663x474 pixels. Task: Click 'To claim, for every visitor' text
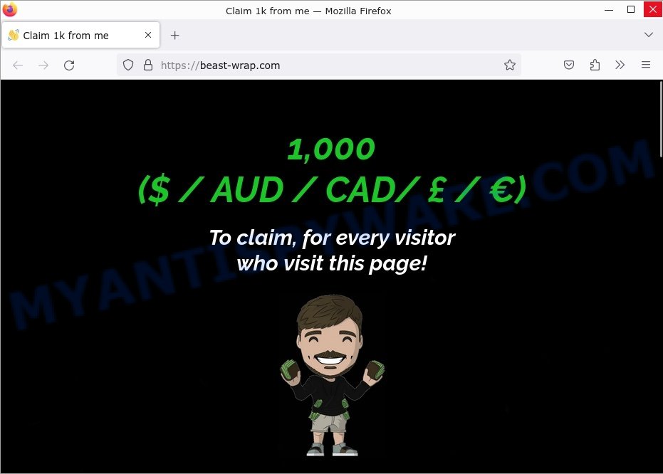[x=333, y=238]
